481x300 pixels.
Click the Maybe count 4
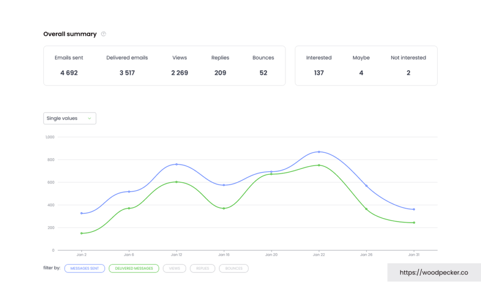coord(361,73)
